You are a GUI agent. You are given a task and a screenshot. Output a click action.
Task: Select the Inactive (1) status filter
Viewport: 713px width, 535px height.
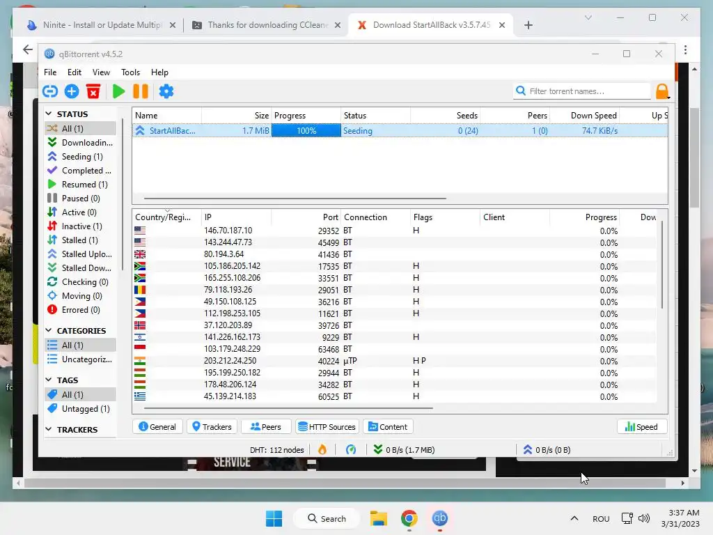[x=81, y=226]
